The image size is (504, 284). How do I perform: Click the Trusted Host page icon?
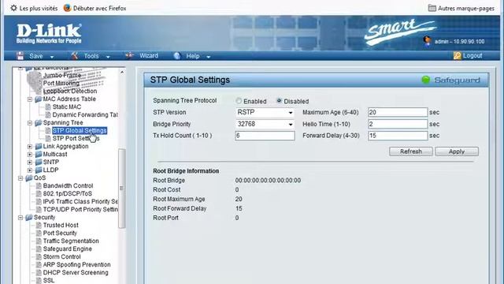[x=39, y=226]
